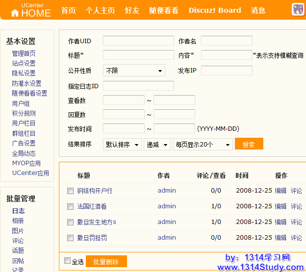The width and height of the screenshot is (306, 272).
Task: Click the UCenter HOME logo icon
Action: pyautogui.click(x=15, y=13)
